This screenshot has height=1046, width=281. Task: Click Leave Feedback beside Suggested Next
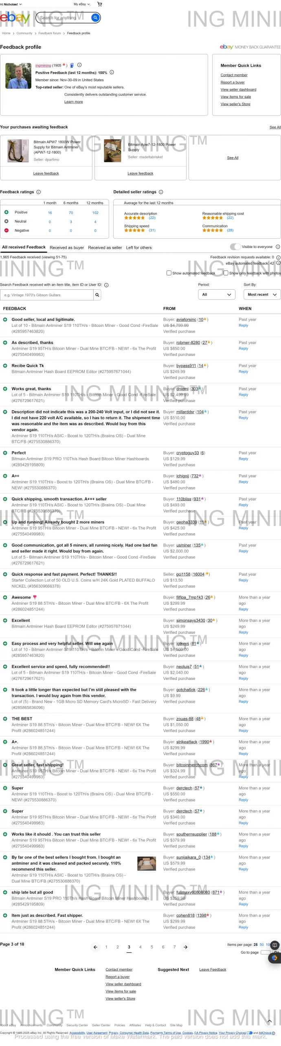pos(213,970)
